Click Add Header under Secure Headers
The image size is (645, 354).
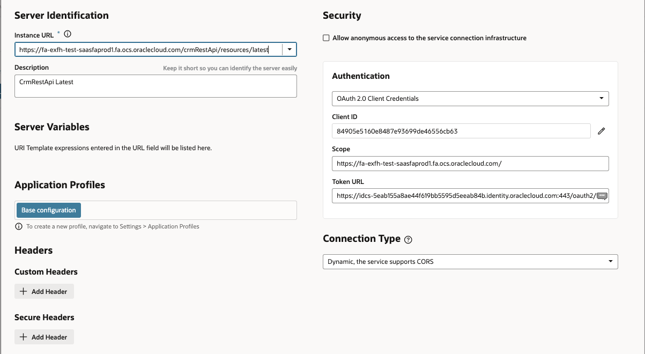(x=44, y=337)
